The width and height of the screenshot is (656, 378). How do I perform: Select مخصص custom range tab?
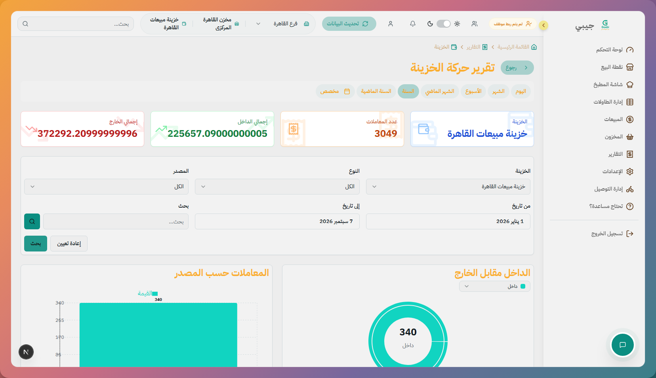click(x=335, y=91)
